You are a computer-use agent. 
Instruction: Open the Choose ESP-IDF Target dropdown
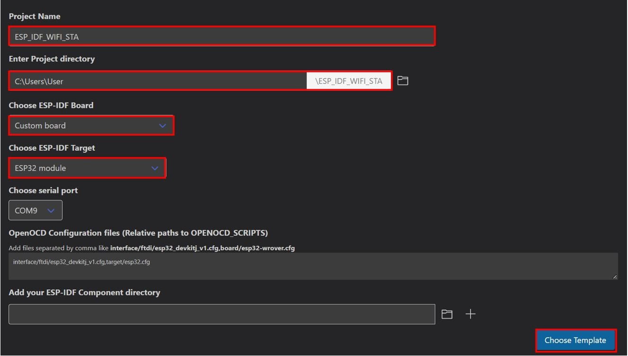88,168
